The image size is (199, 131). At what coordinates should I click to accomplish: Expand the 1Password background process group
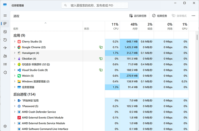[15, 106]
